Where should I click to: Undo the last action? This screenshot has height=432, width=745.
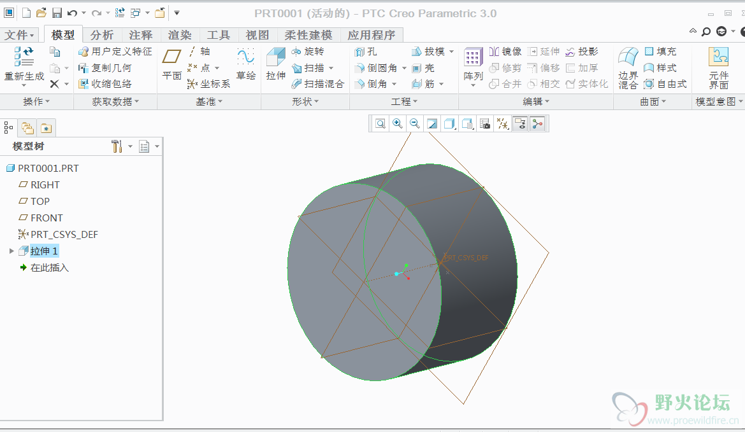pos(72,13)
